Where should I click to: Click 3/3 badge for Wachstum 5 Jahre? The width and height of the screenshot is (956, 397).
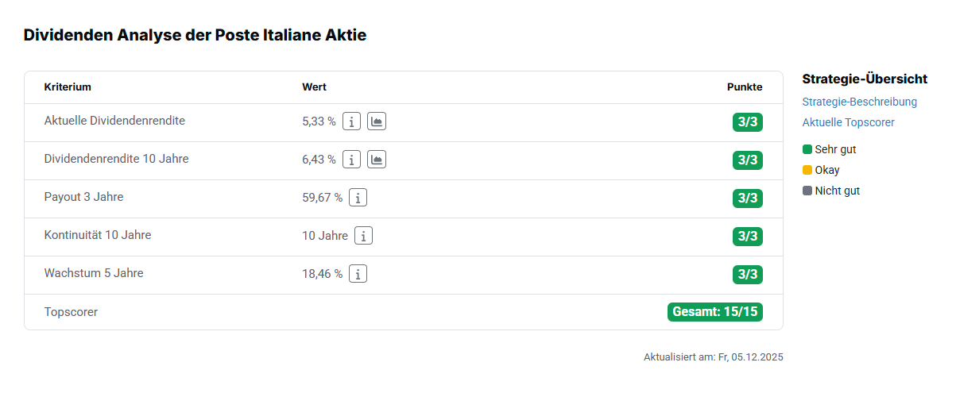747,275
